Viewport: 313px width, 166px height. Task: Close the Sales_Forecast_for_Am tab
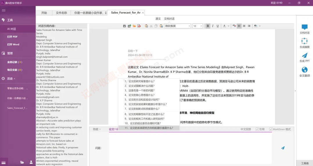[143, 13]
